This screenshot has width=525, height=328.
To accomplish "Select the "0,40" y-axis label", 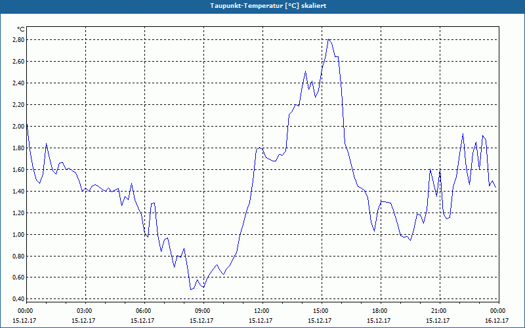I will coord(18,299).
